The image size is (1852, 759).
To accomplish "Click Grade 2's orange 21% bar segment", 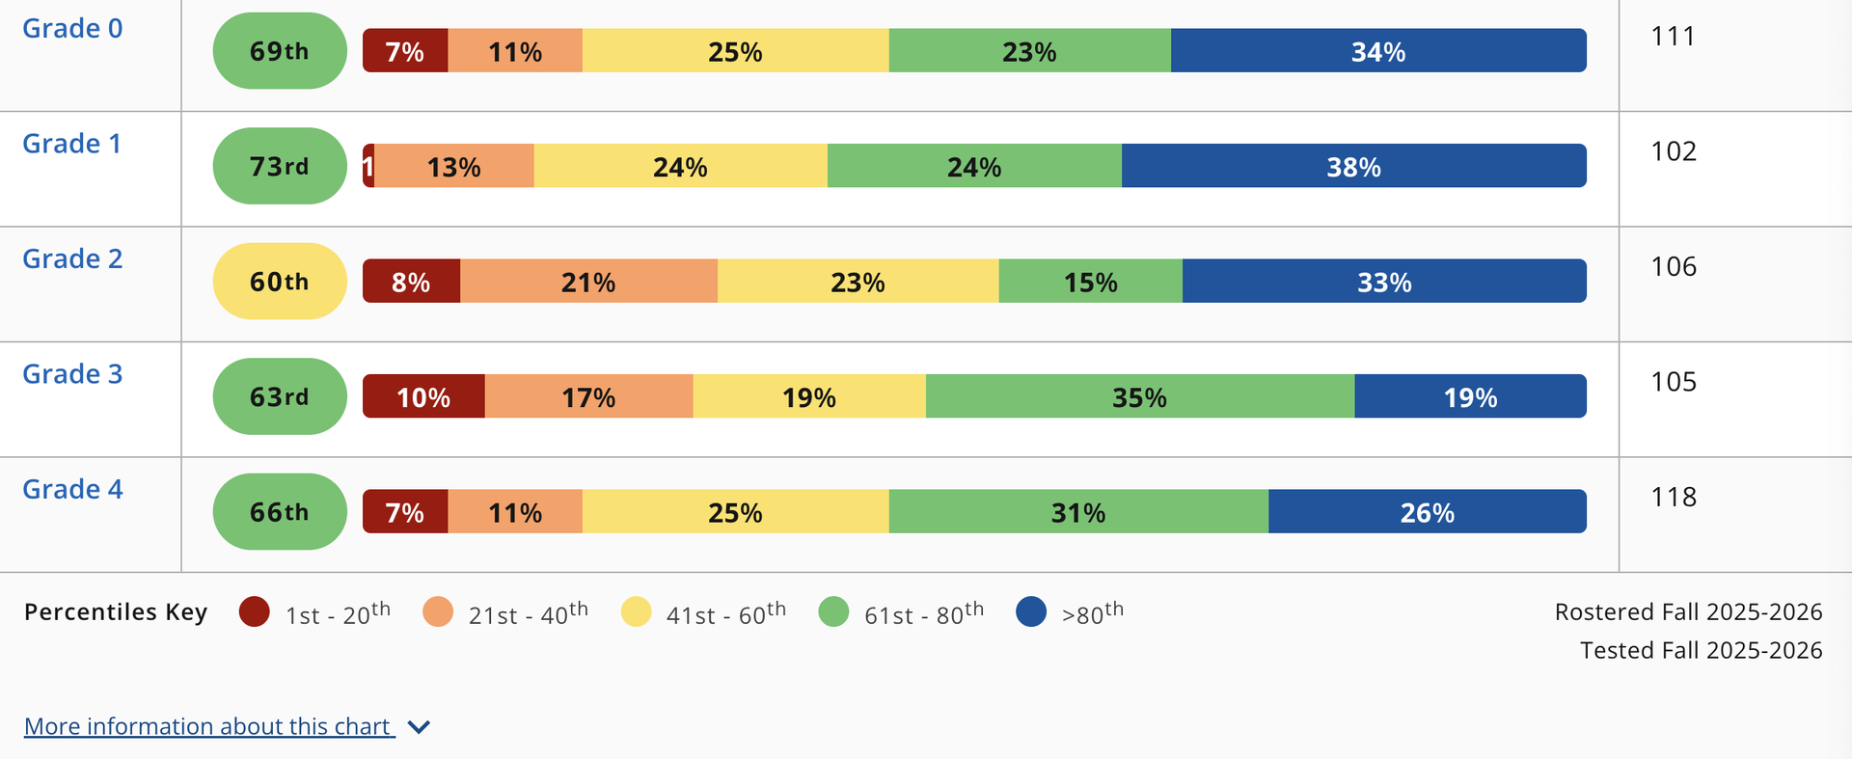I will point(588,281).
